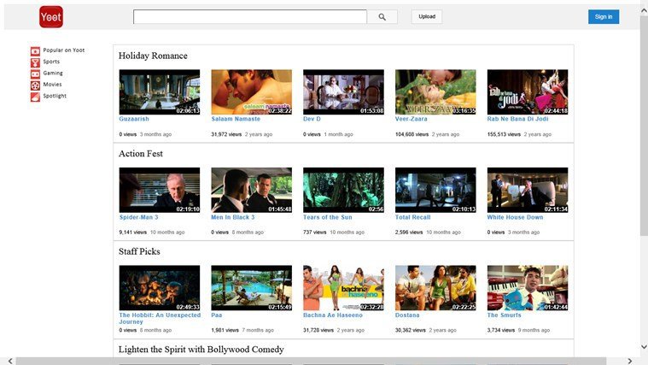The image size is (648, 365).
Task: Go to Spotlight category
Action: click(x=55, y=96)
